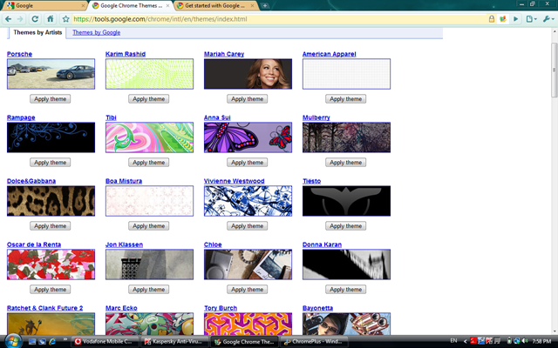The height and width of the screenshot is (348, 558).
Task: Select the Google Chrome Themes tab
Action: pos(130,6)
